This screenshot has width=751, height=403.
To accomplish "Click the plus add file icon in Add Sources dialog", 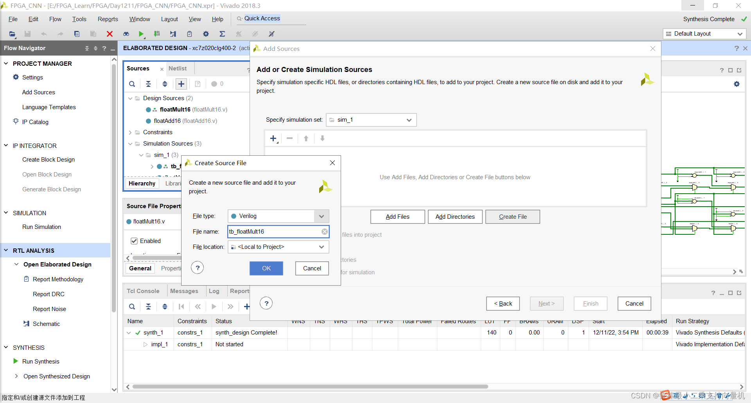I will 273,139.
